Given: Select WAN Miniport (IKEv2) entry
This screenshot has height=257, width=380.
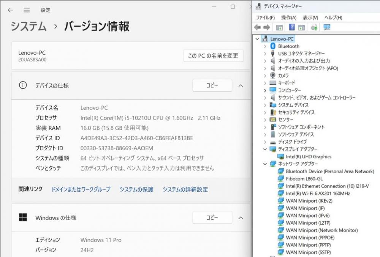Looking at the screenshot, I should (309, 201).
